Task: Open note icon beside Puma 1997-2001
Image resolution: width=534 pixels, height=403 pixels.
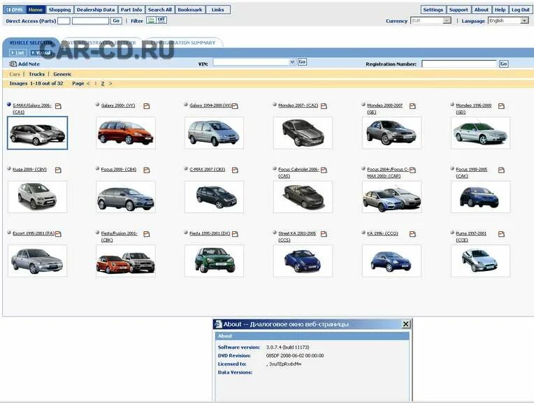Action: coord(501,234)
